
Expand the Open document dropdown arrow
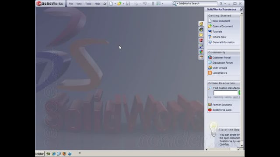tap(123, 4)
